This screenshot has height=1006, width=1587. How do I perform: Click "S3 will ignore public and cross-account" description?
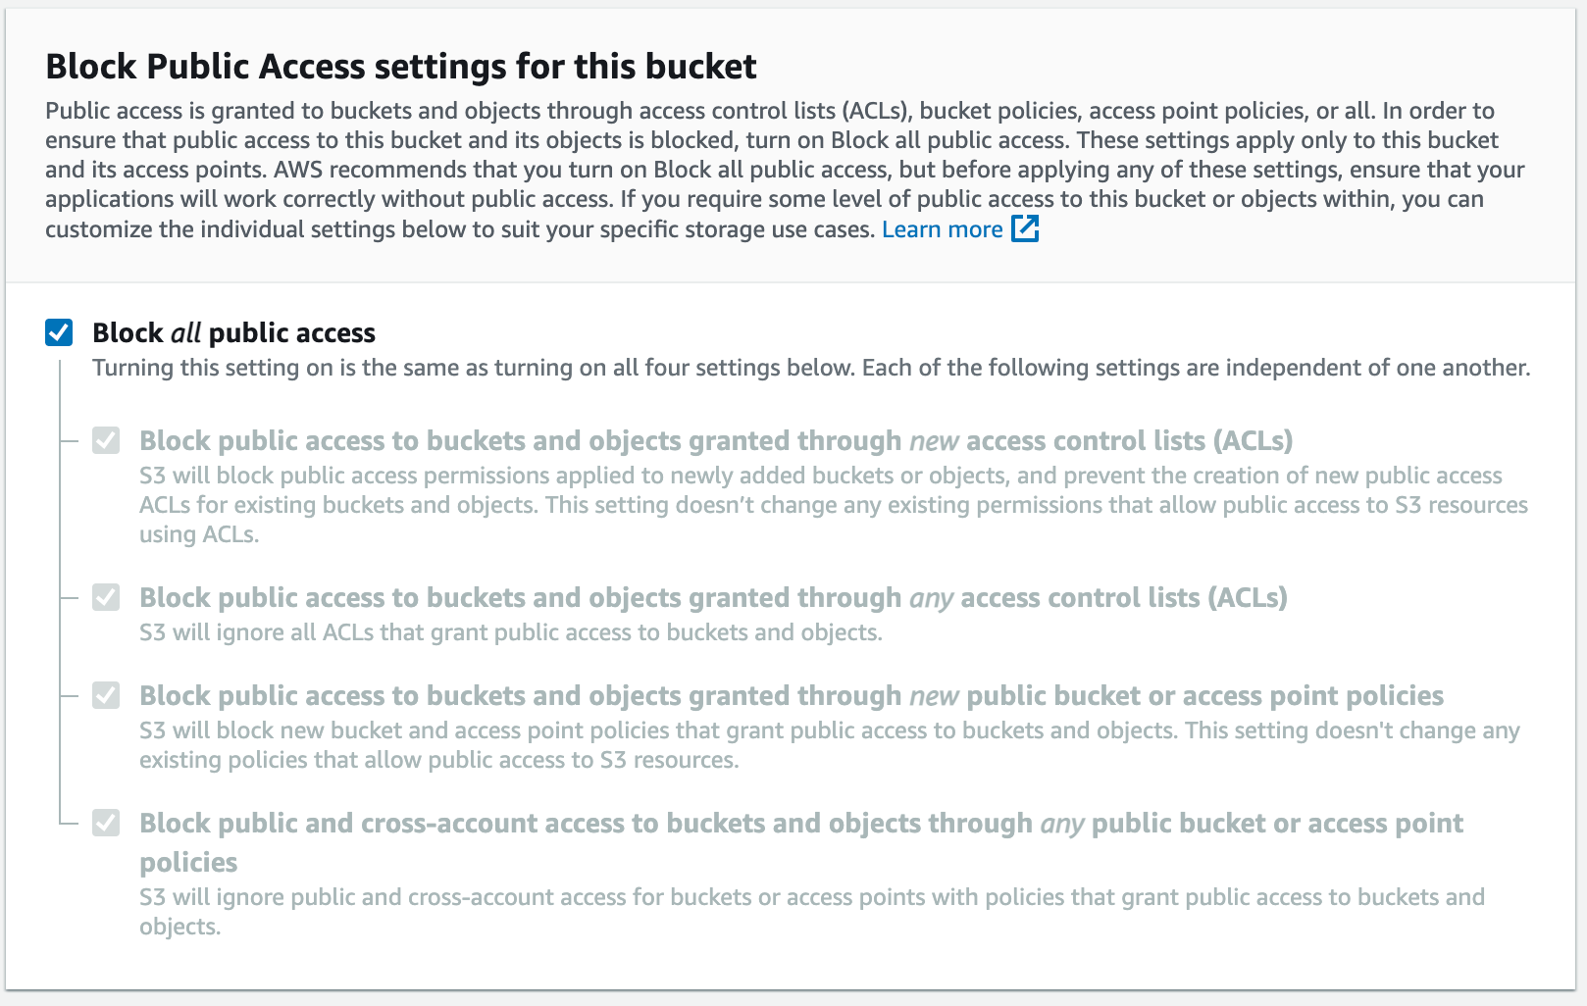(811, 897)
